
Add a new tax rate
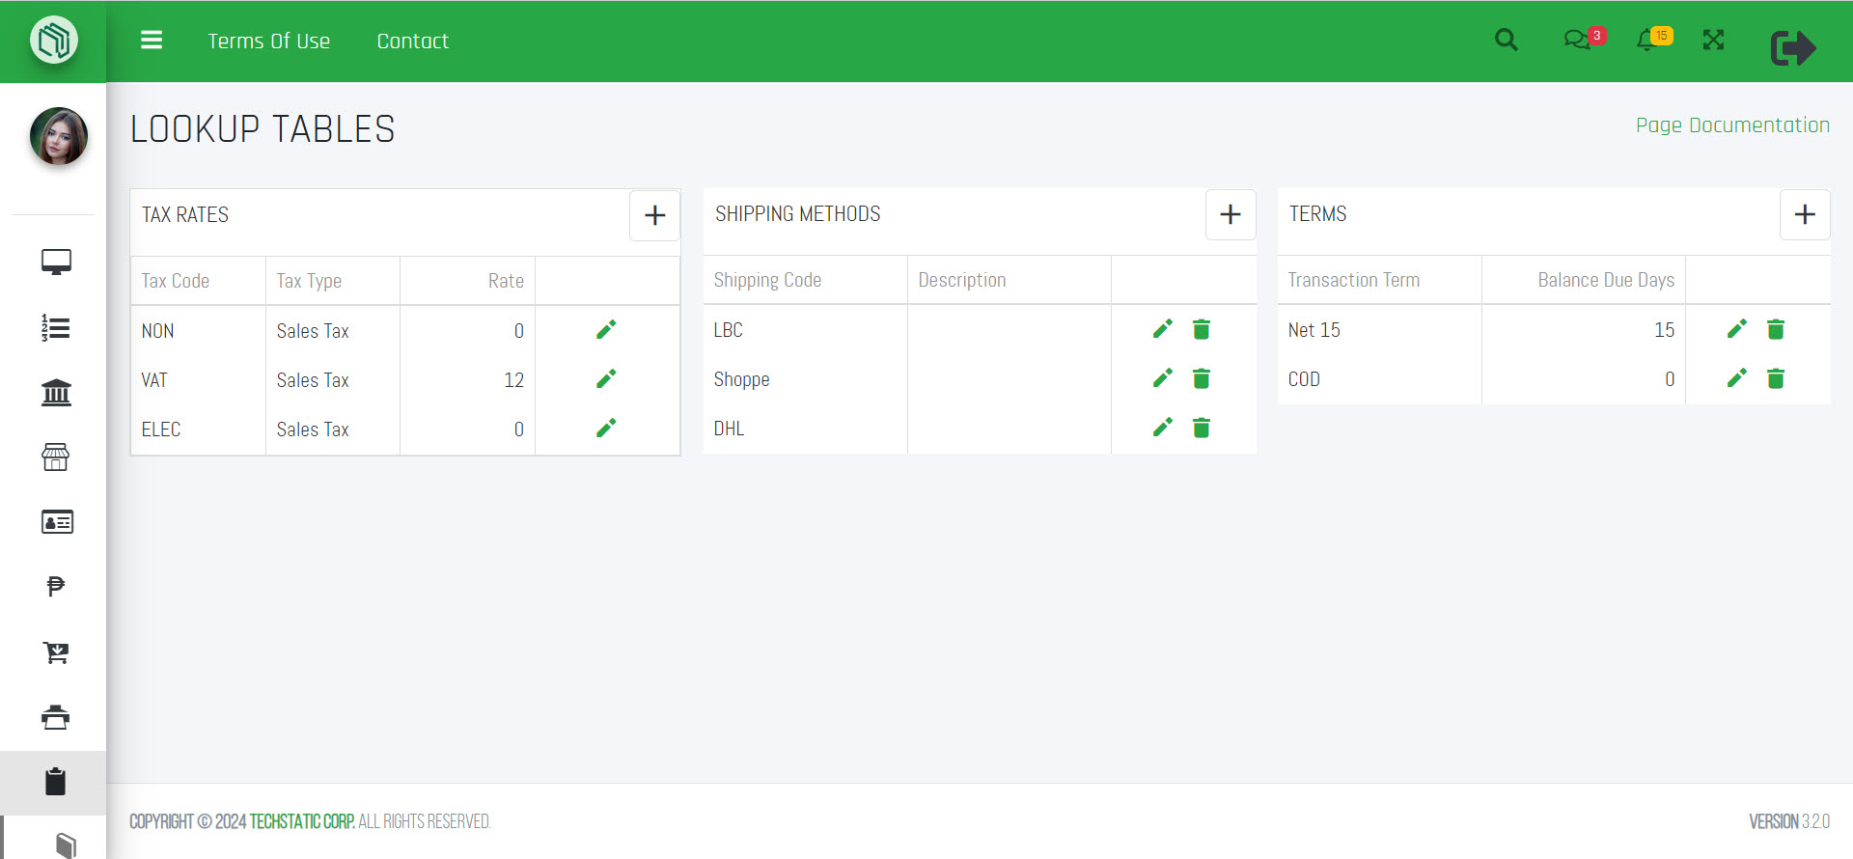coord(654,215)
